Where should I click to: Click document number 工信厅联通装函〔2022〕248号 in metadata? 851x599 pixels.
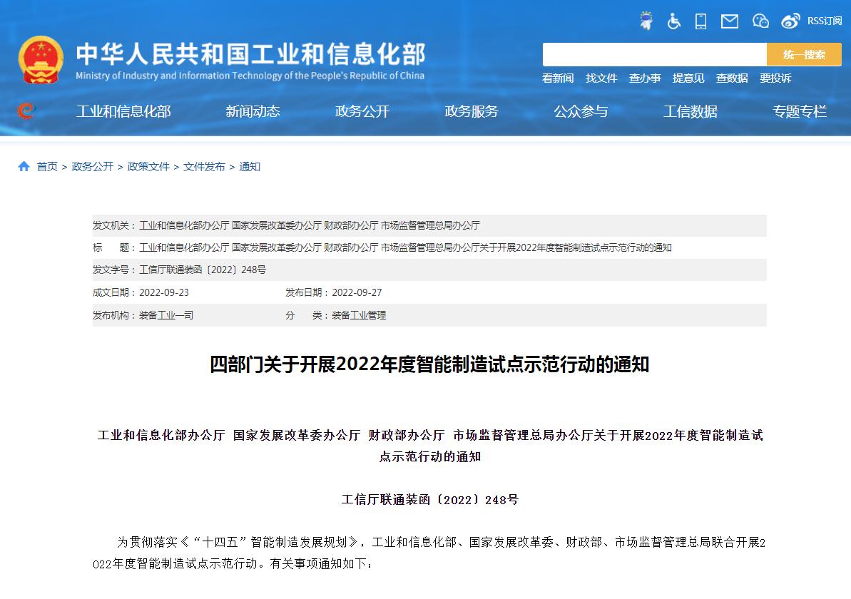[x=203, y=270]
